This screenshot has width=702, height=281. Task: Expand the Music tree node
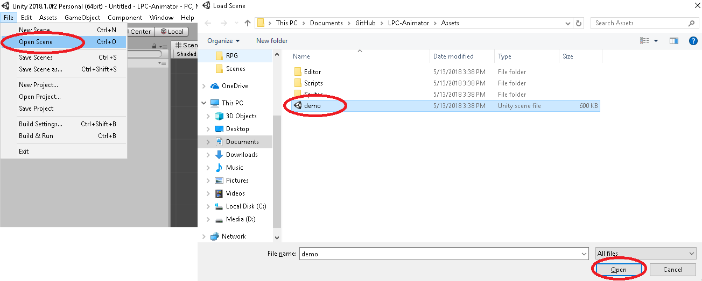click(209, 168)
